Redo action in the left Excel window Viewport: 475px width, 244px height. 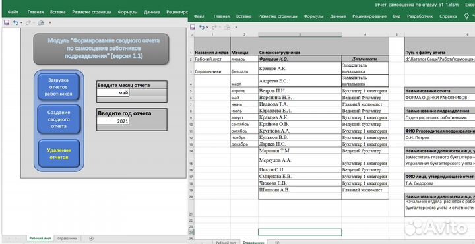pyautogui.click(x=28, y=22)
